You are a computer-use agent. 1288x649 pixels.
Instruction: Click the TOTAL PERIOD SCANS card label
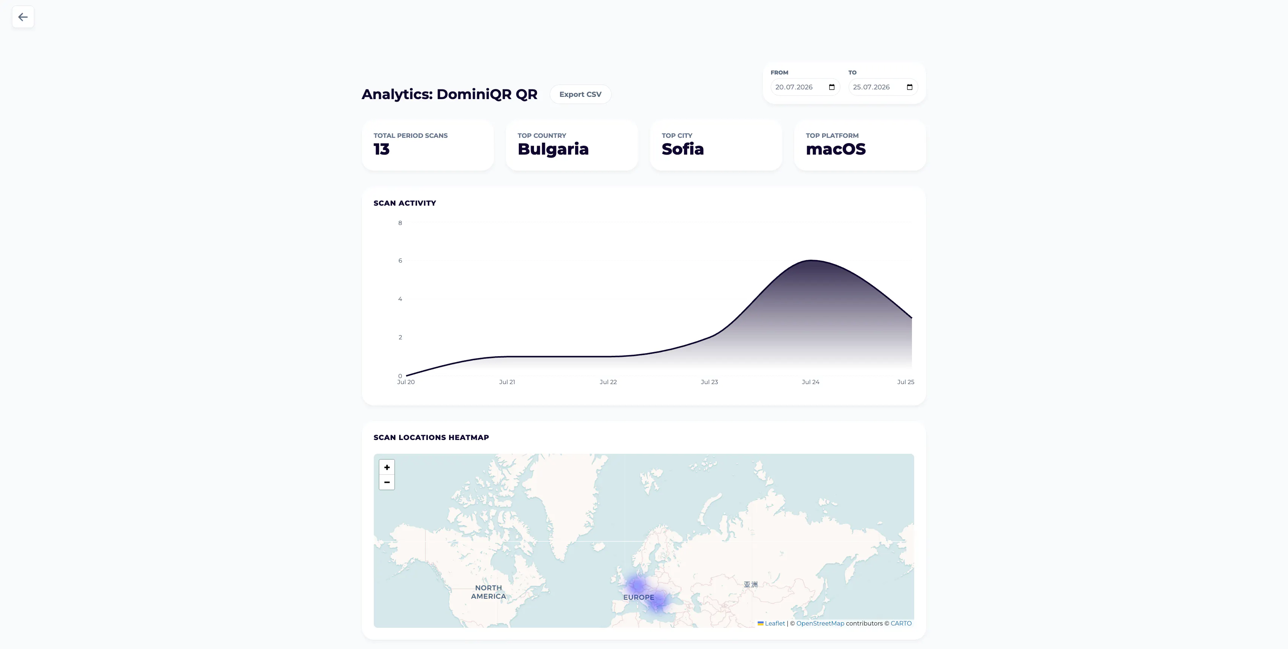pos(410,136)
